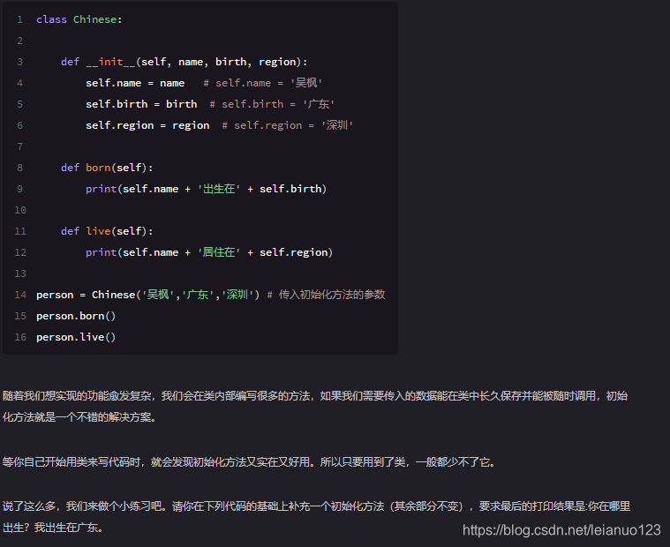Image resolution: width=670 pixels, height=547 pixels.
Task: Click the paragraph starting '随着我们想实现的功能'
Action: coord(315,407)
